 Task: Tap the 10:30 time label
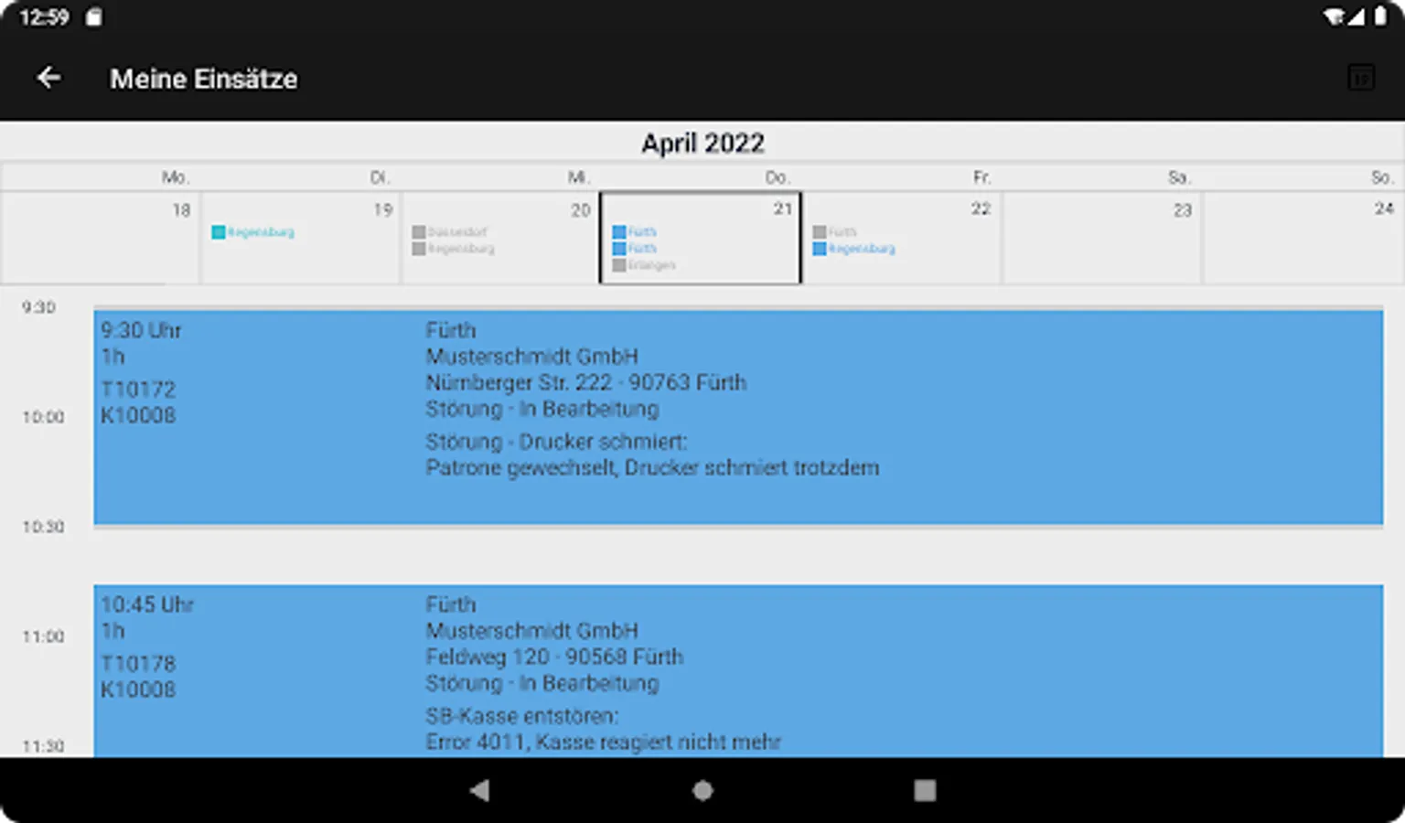click(43, 527)
